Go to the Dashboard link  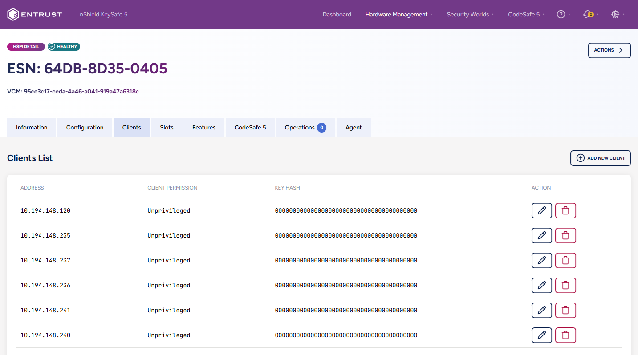[x=337, y=15]
